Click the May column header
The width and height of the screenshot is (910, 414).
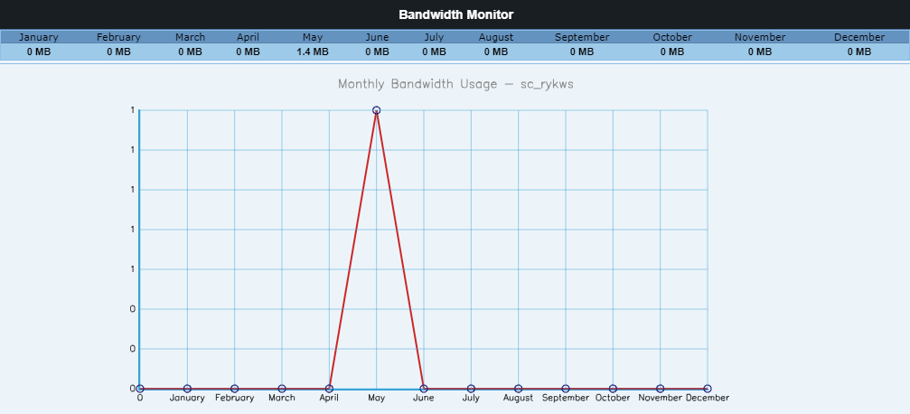pos(313,37)
